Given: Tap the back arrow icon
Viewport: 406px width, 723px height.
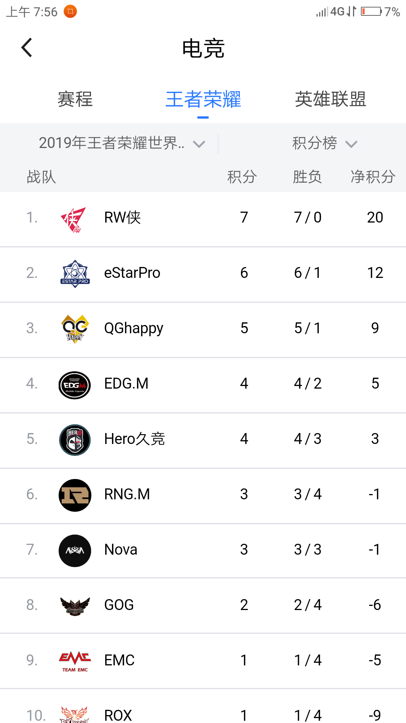Looking at the screenshot, I should click(27, 48).
